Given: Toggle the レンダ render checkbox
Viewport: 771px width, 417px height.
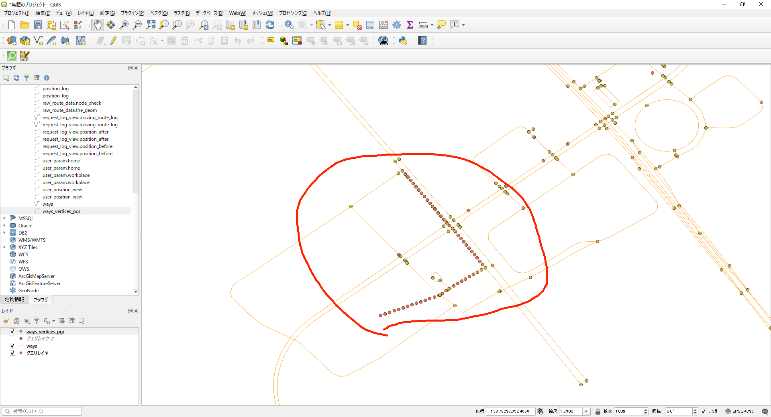Looking at the screenshot, I should (704, 411).
